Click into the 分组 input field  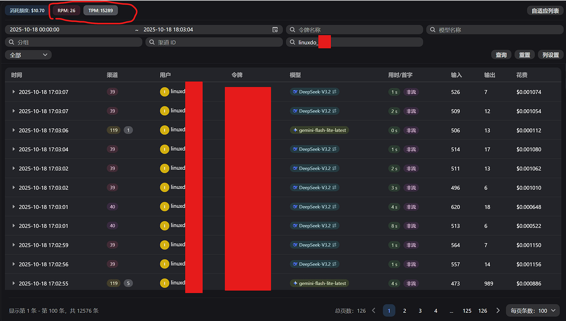74,42
